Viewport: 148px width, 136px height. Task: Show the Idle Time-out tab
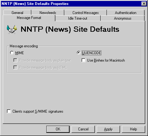(78, 18)
